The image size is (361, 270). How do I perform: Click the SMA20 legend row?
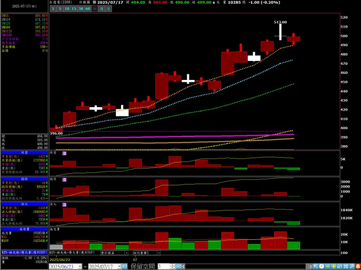pos(24,23)
